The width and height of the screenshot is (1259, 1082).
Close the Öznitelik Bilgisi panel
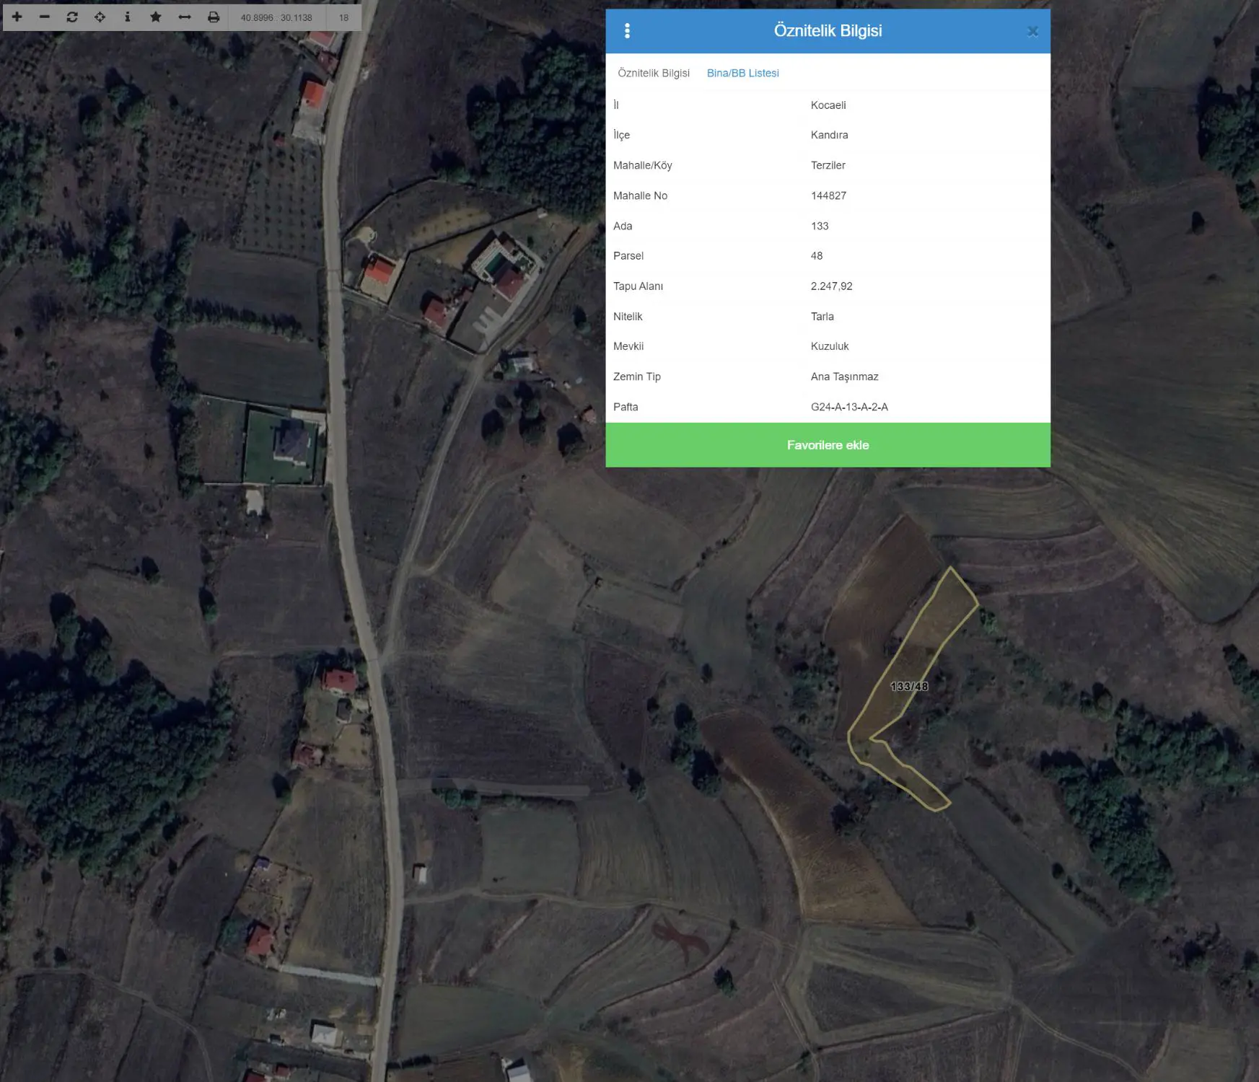tap(1032, 31)
